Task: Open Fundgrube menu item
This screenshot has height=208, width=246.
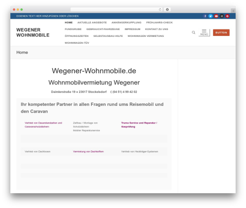Action: pyautogui.click(x=73, y=29)
